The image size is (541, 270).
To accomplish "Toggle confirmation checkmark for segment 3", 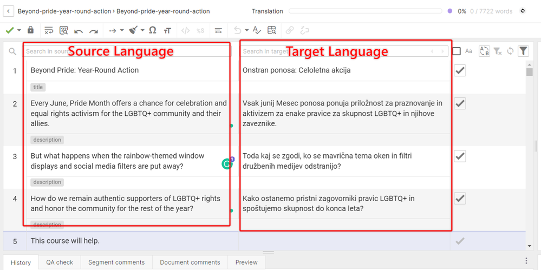I will click(x=460, y=156).
